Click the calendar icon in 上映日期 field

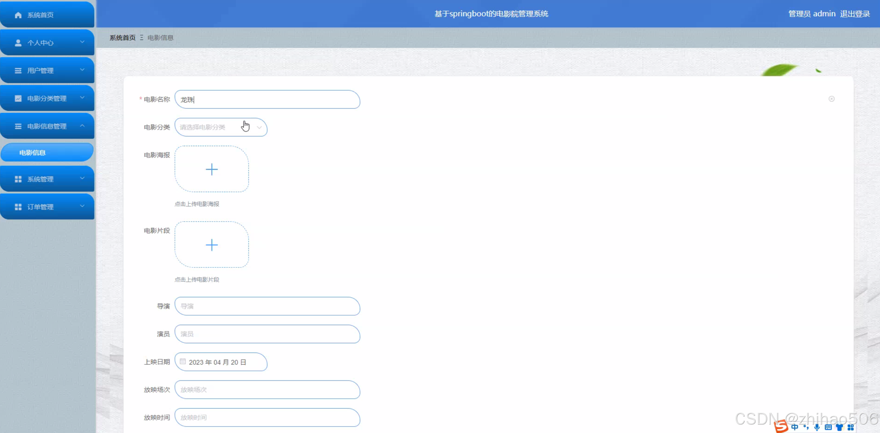tap(183, 362)
